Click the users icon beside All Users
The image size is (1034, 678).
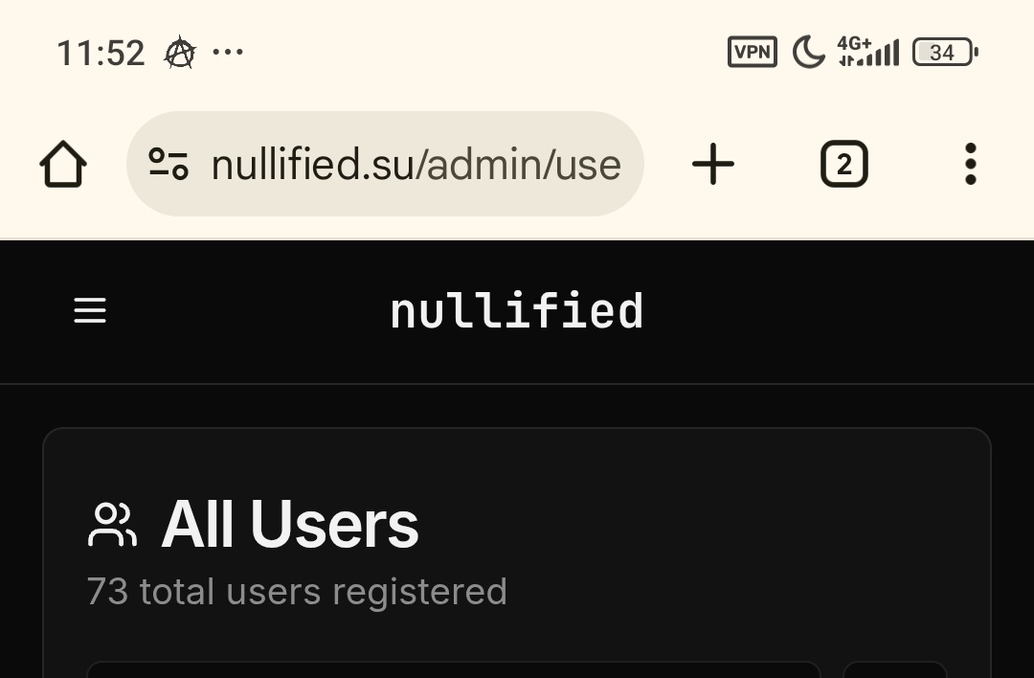pyautogui.click(x=112, y=525)
